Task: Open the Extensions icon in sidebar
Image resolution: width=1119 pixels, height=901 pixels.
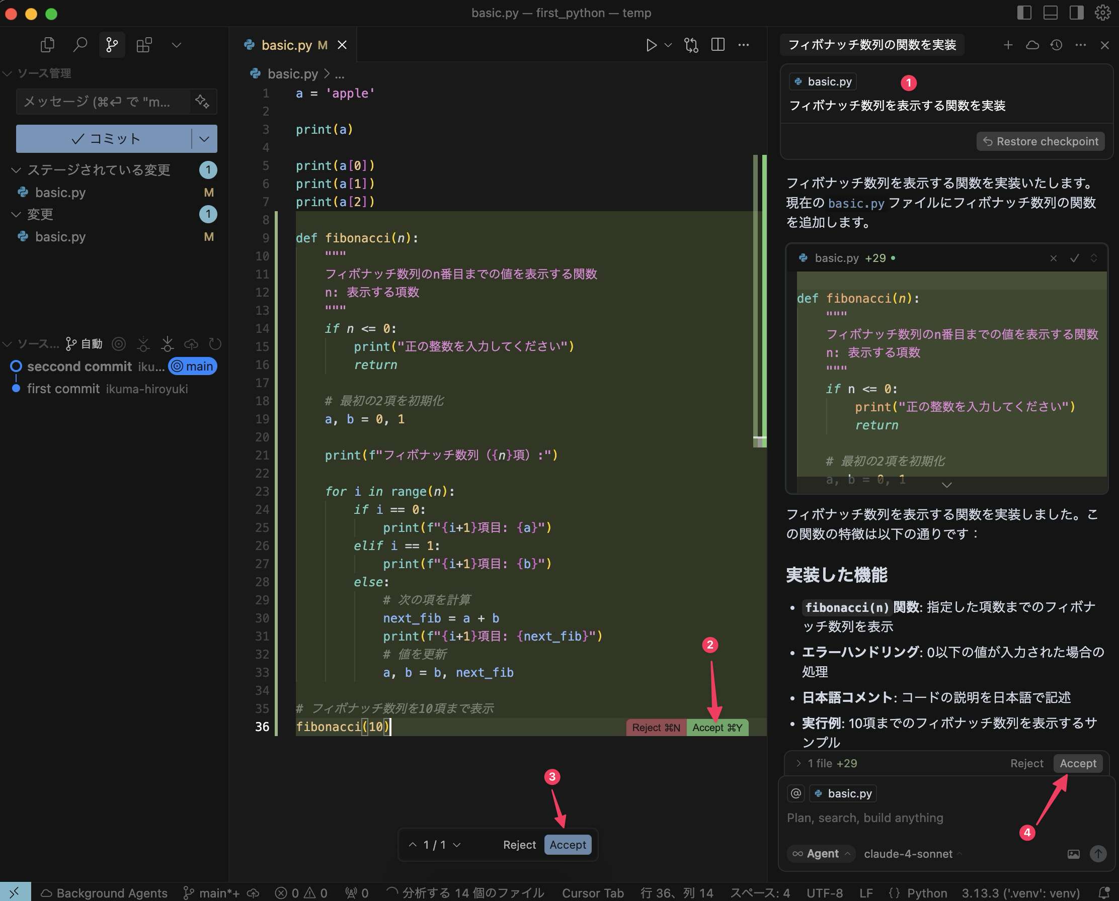Action: click(x=144, y=45)
